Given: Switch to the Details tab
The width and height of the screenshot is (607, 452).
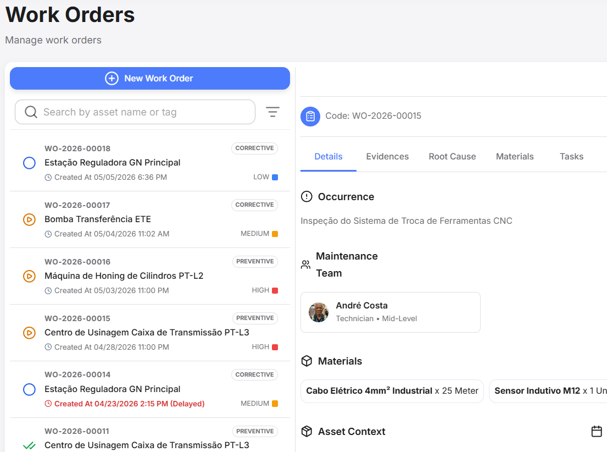Looking at the screenshot, I should [328, 157].
